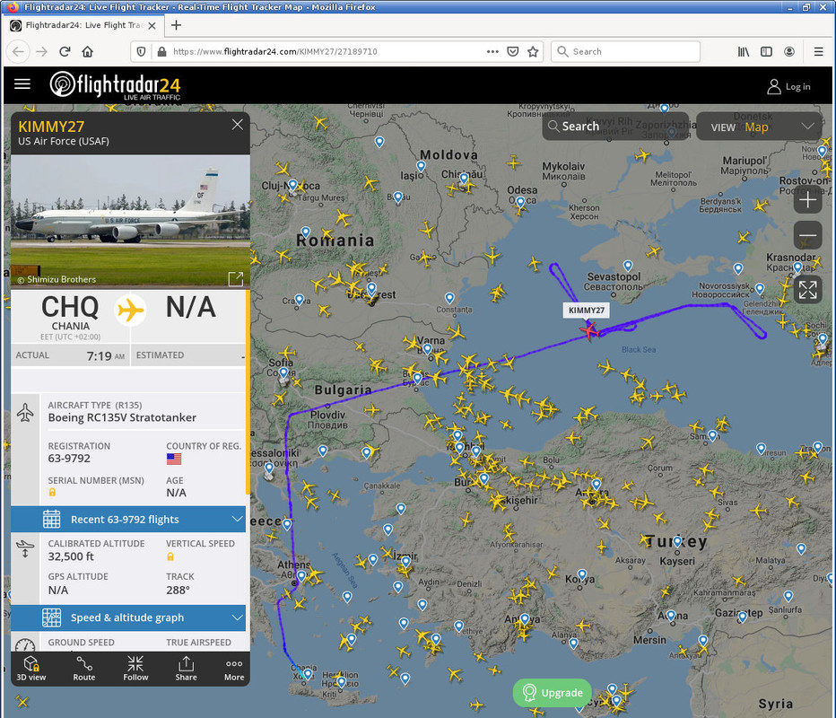
Task: Close the Flightradar24 tab
Action: [x=152, y=26]
